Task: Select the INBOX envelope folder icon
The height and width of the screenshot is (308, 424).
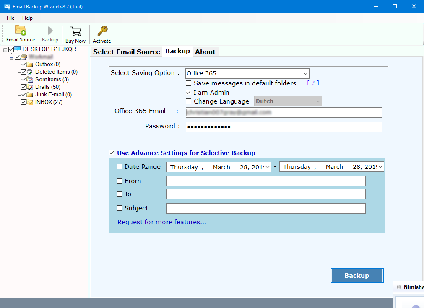Action: coord(30,102)
